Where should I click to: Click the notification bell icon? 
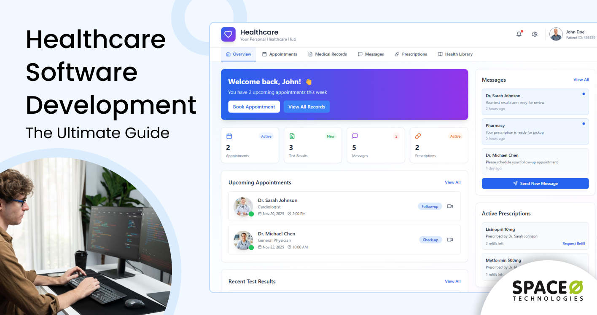coord(519,34)
